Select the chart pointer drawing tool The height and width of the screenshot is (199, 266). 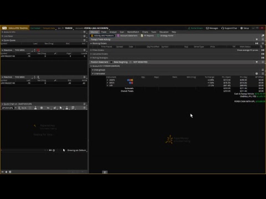pos(60,108)
